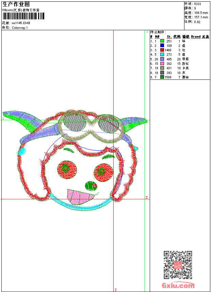Select the khaki swatch for thread number 19
This screenshot has width=211, height=292.
coord(162,68)
